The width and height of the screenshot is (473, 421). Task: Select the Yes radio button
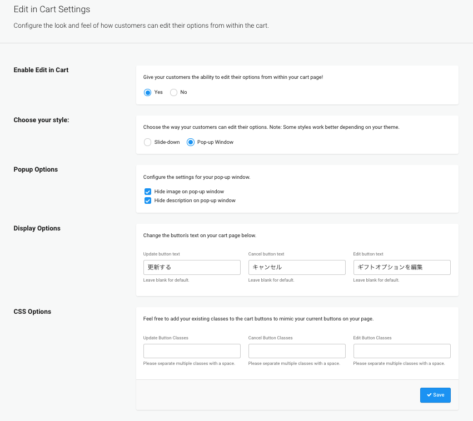coord(147,92)
